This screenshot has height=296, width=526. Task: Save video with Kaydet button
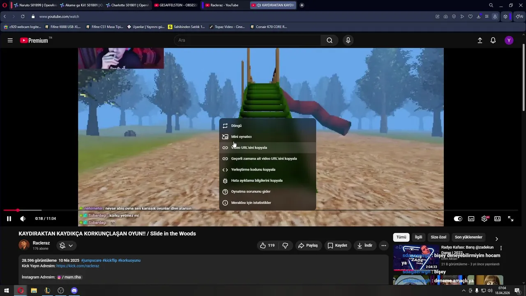click(338, 245)
